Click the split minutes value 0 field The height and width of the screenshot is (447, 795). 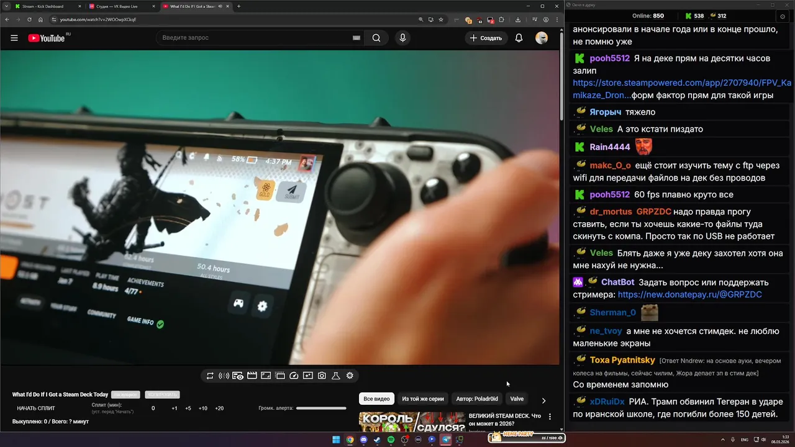[153, 409]
